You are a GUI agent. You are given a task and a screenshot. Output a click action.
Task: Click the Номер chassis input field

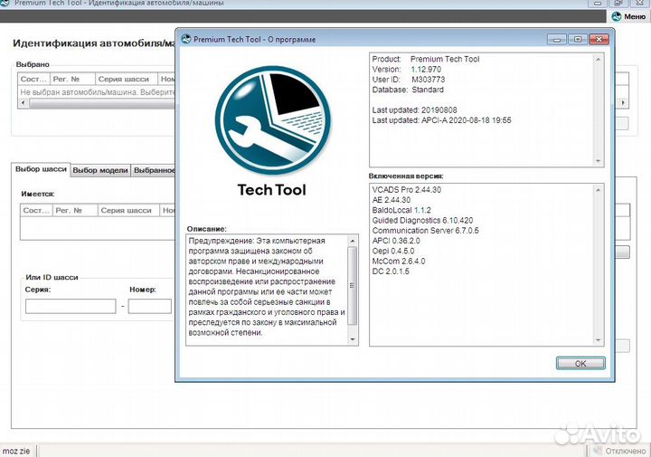pos(149,306)
